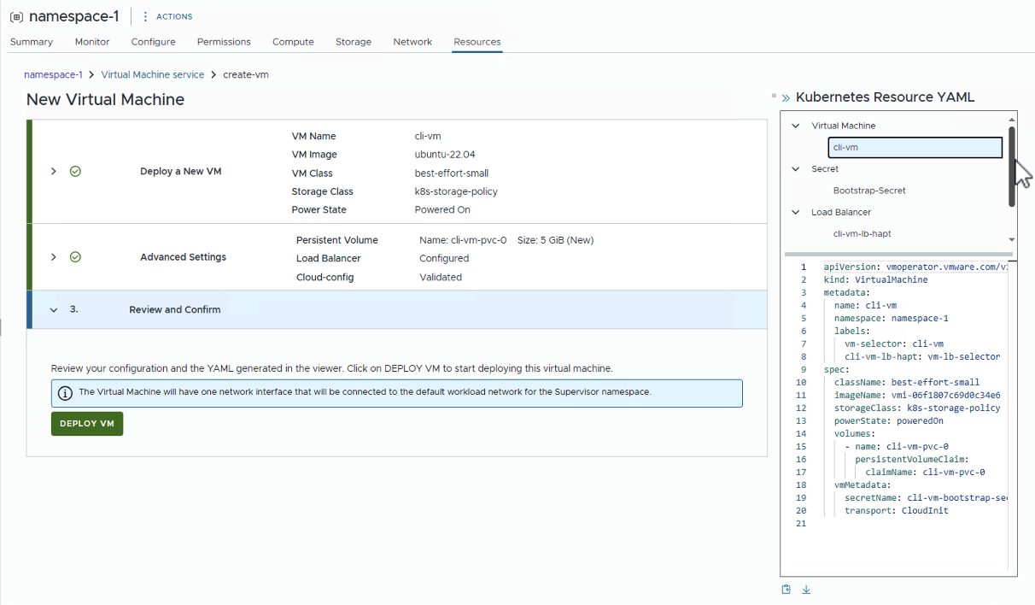Open the ACTIONS menu
This screenshot has height=605, width=1035.
[174, 16]
